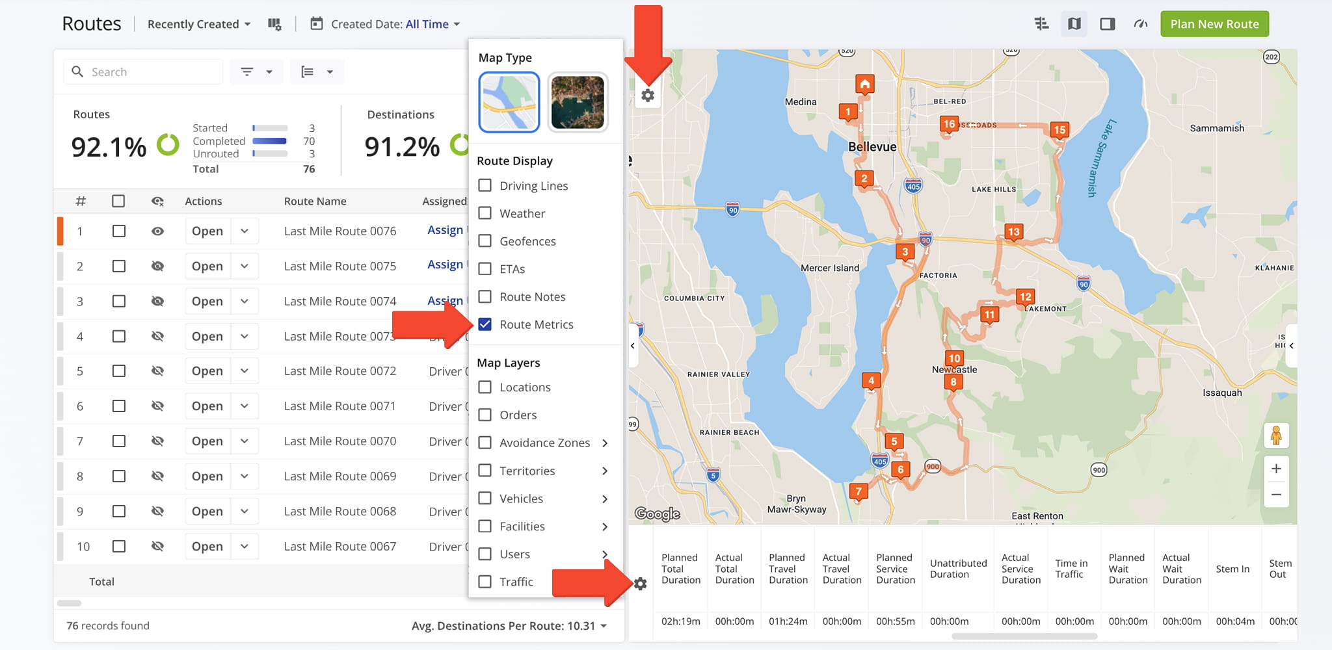This screenshot has width=1332, height=650.
Task: Click Assign link for route 0075
Action: (x=446, y=265)
